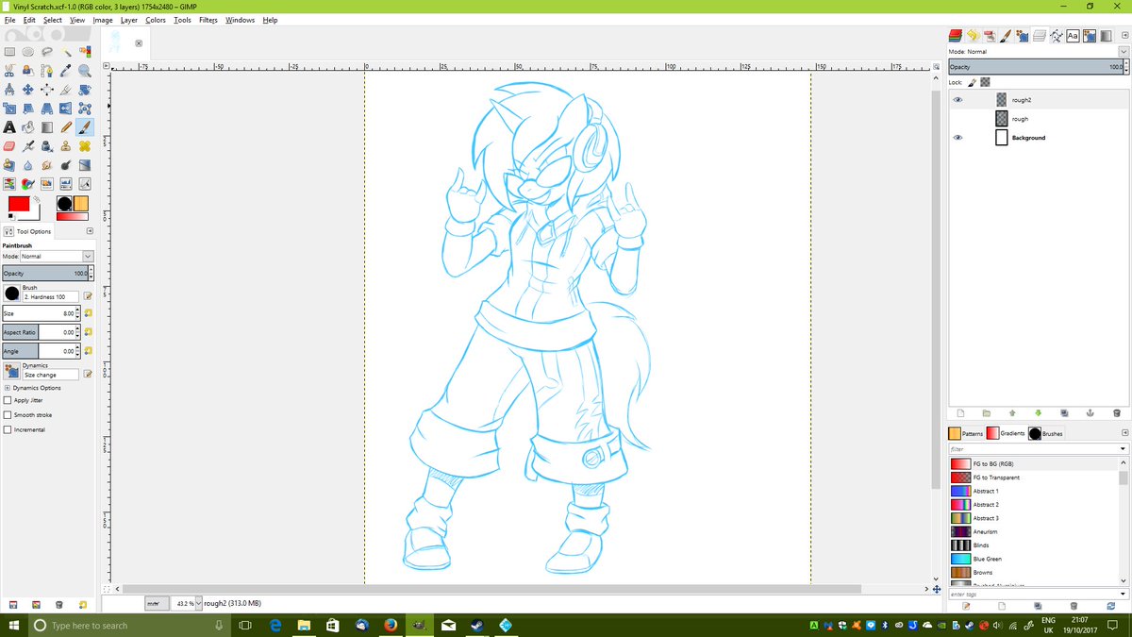Select the Move tool
Screen dimensions: 1132x637
point(28,90)
